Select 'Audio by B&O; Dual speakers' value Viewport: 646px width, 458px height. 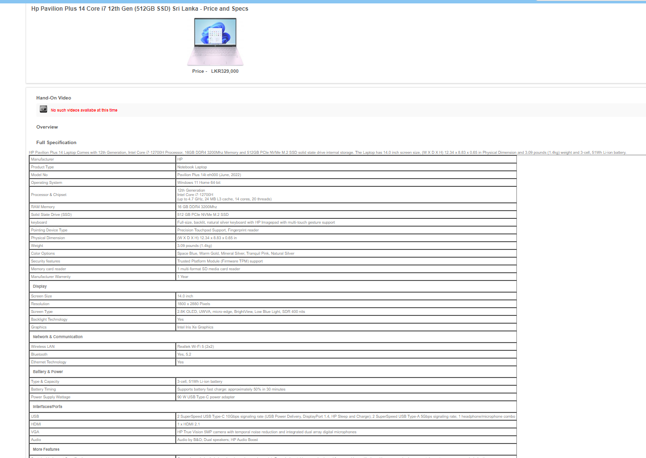(218, 440)
